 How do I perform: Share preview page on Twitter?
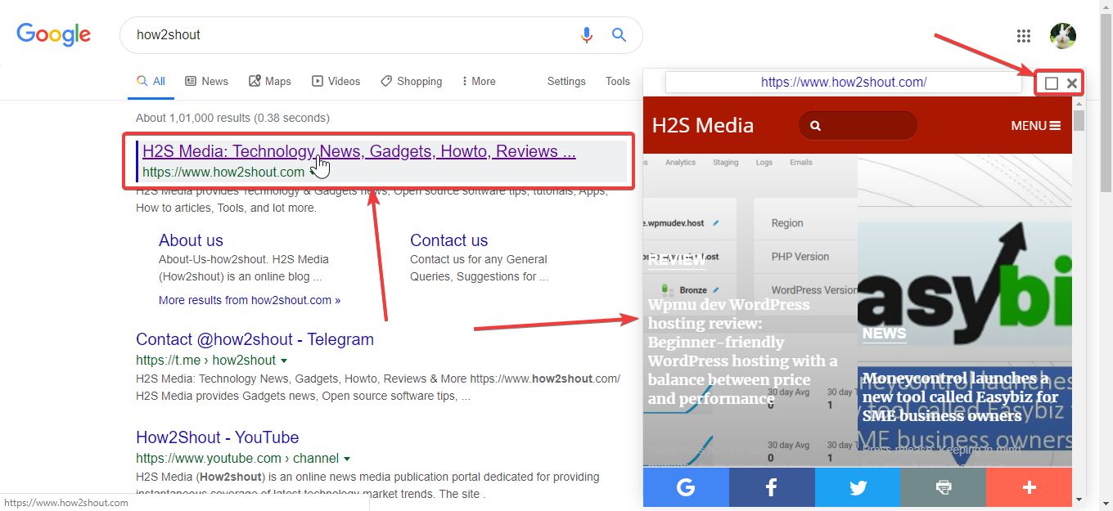858,487
